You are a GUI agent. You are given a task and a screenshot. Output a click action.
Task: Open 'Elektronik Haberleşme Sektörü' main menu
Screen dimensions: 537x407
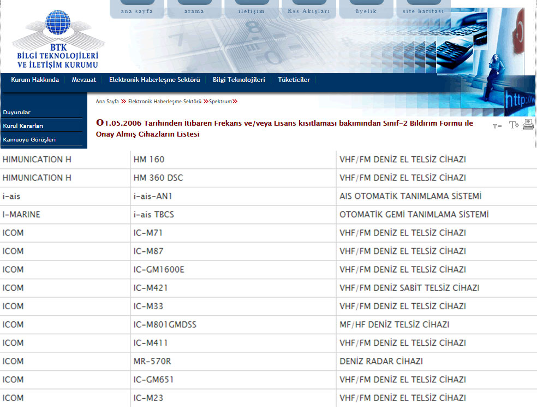click(154, 80)
